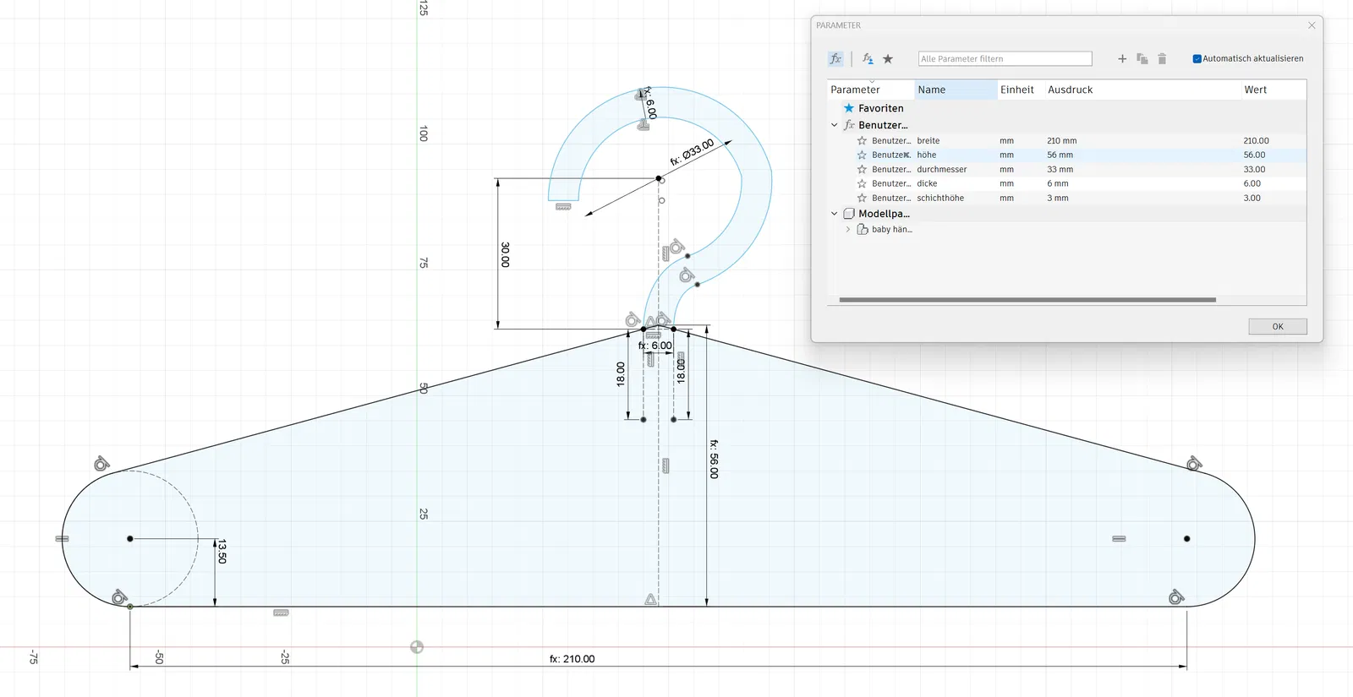Image resolution: width=1353 pixels, height=697 pixels.
Task: Toggle favorite star for the durchmesser parameter
Action: point(862,170)
